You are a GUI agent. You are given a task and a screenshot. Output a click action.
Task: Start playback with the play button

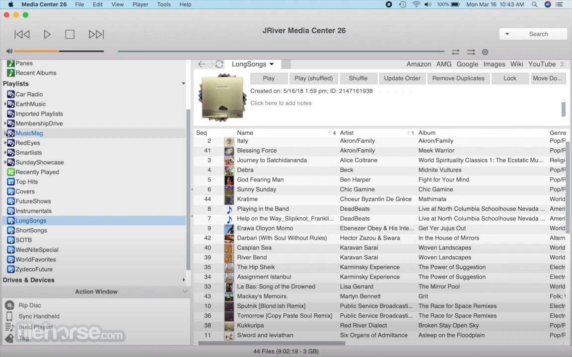pos(47,34)
